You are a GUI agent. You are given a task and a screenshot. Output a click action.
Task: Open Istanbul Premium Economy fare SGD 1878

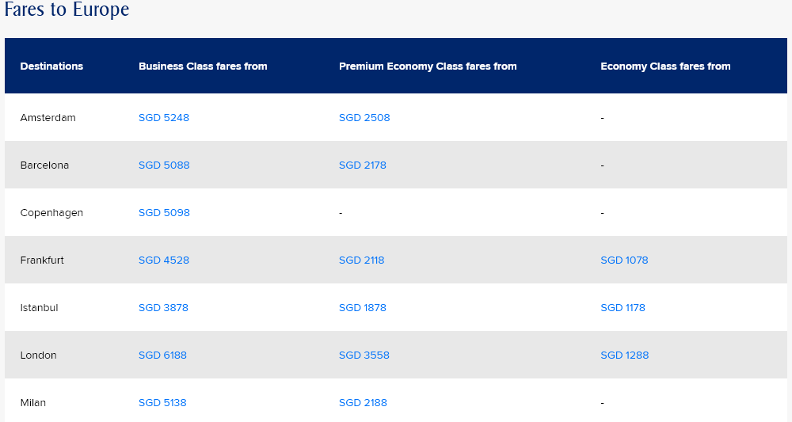(363, 308)
